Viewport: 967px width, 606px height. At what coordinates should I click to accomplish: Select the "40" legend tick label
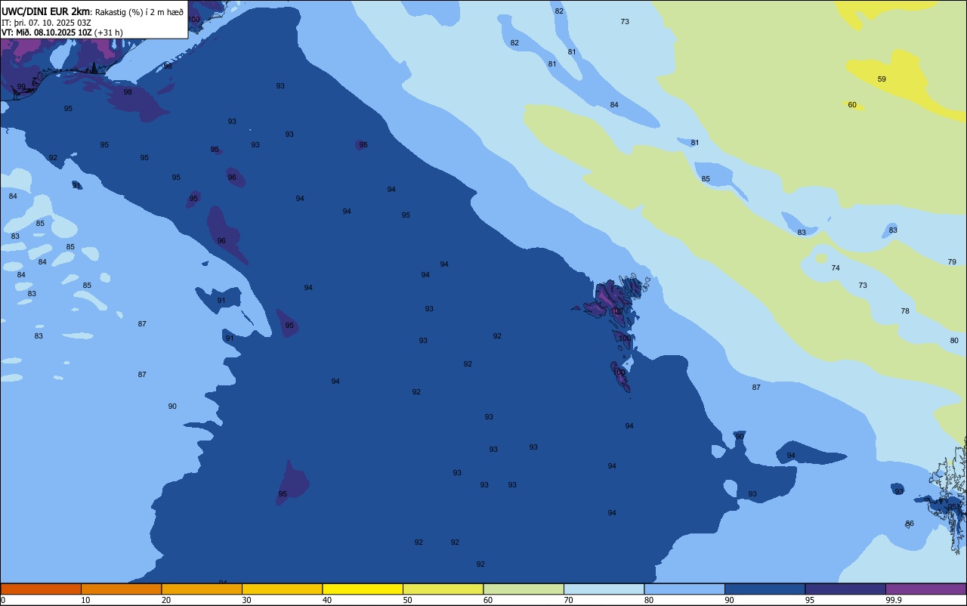tap(327, 600)
